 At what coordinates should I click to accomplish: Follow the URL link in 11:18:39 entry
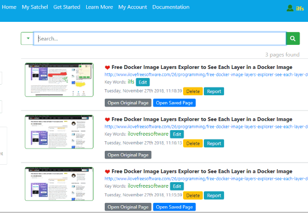(x=206, y=75)
